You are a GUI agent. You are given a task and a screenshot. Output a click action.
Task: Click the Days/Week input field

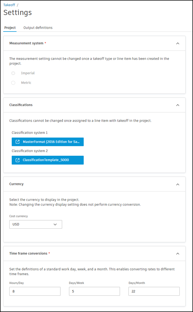pyautogui.click(x=94, y=291)
